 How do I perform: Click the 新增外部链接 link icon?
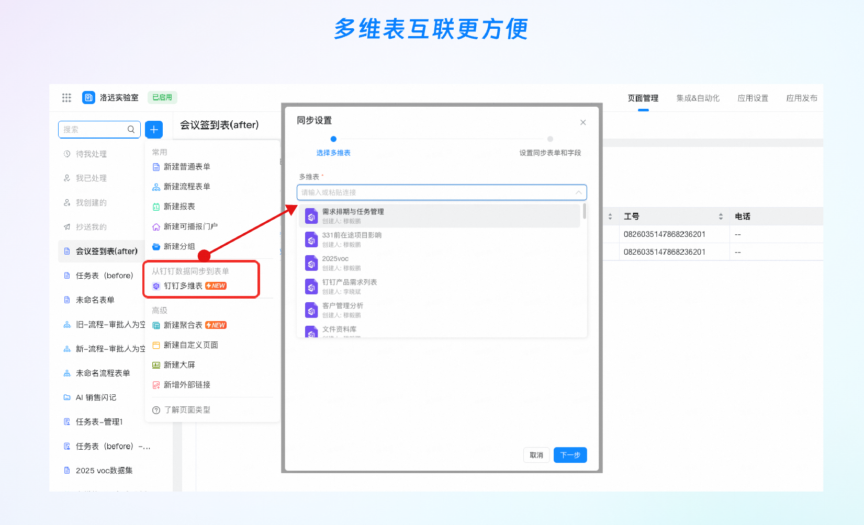[156, 385]
